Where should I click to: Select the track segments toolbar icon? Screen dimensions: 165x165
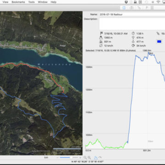pos(139,8)
